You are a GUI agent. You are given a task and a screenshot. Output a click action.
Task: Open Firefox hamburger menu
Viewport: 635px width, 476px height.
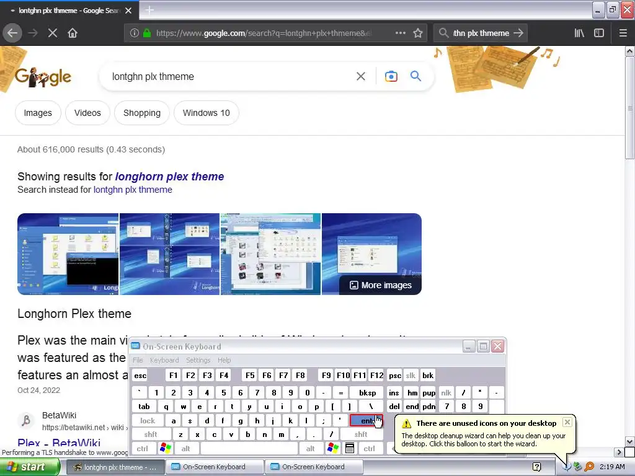623,33
